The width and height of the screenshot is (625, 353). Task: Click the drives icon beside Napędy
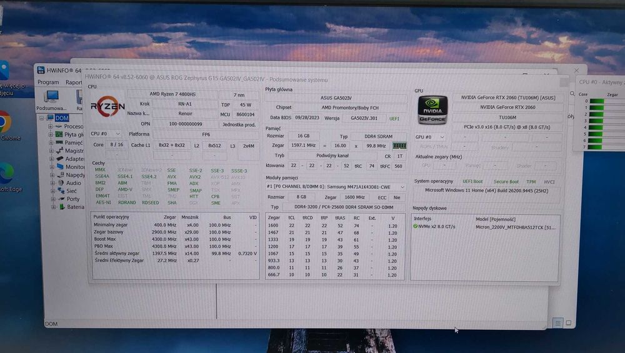[x=61, y=174]
